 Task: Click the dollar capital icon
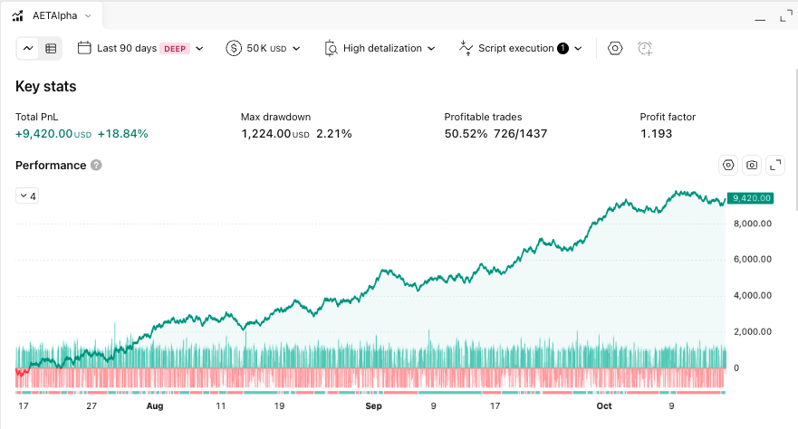point(234,48)
